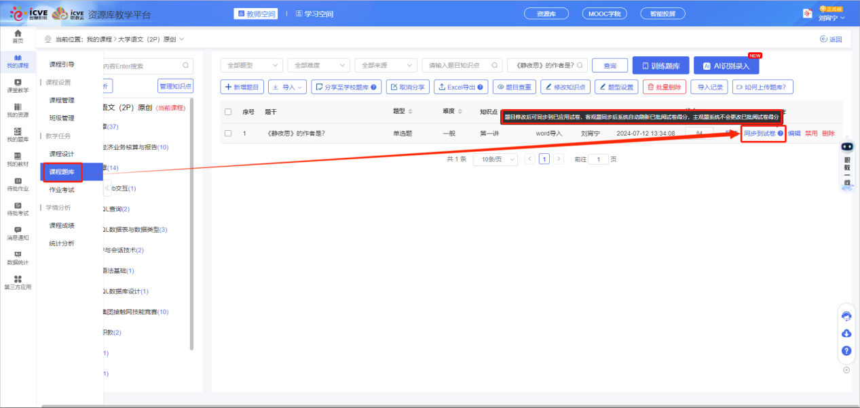Image resolution: width=860 pixels, height=408 pixels.
Task: Go to 我的题库 sidebar icon
Action: pyautogui.click(x=18, y=134)
